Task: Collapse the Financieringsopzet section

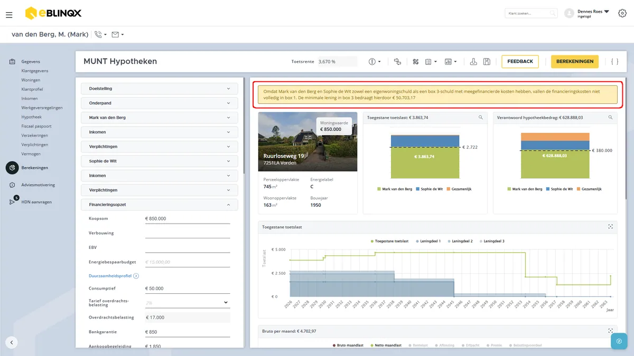Action: click(160, 205)
